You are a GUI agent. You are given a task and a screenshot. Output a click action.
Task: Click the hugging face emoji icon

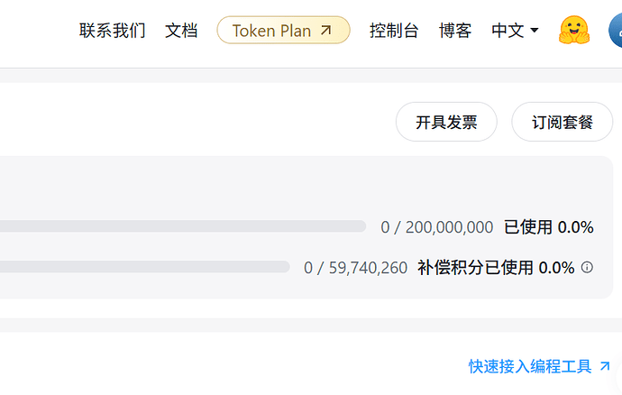(574, 30)
